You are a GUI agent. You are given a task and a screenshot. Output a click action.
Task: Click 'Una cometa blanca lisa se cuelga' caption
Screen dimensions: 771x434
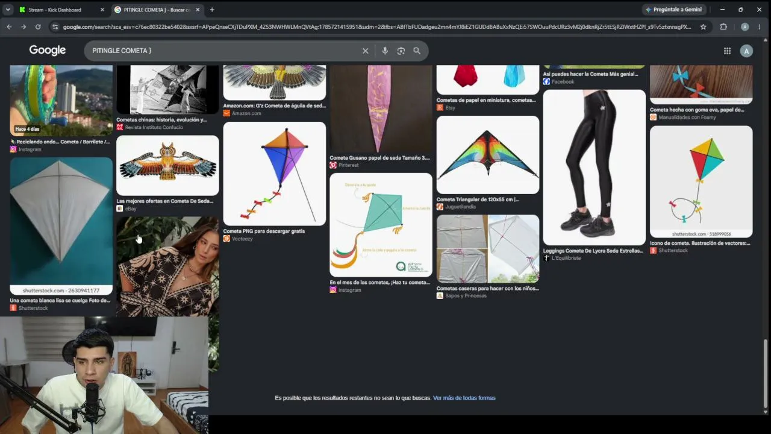(60, 300)
